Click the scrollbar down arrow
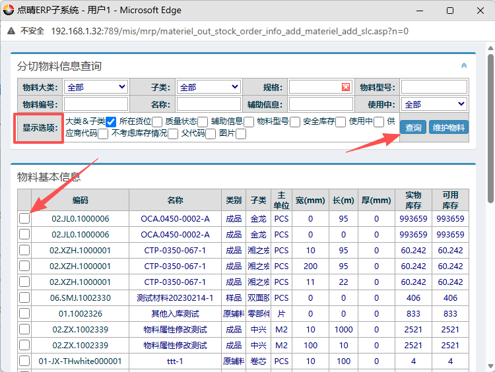 coord(490,366)
